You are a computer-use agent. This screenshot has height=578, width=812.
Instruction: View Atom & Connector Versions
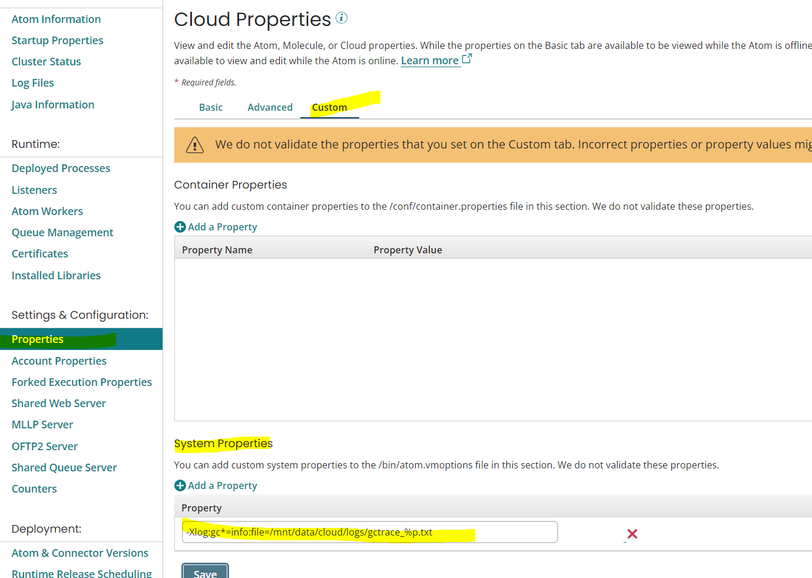point(79,553)
